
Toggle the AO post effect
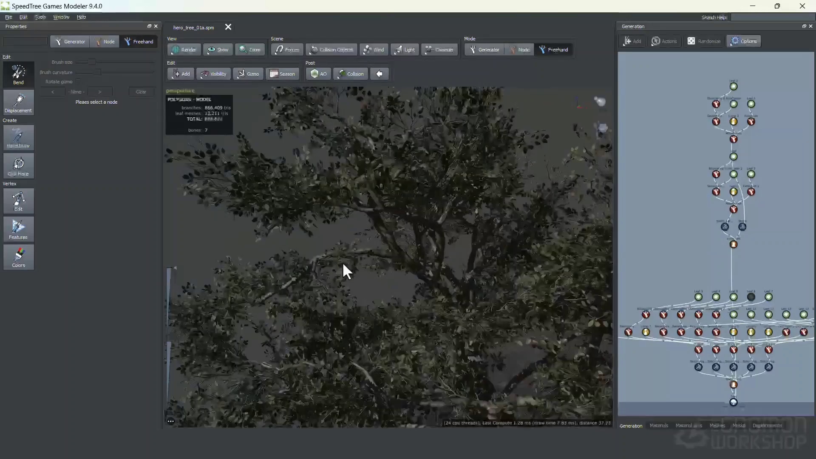(318, 74)
